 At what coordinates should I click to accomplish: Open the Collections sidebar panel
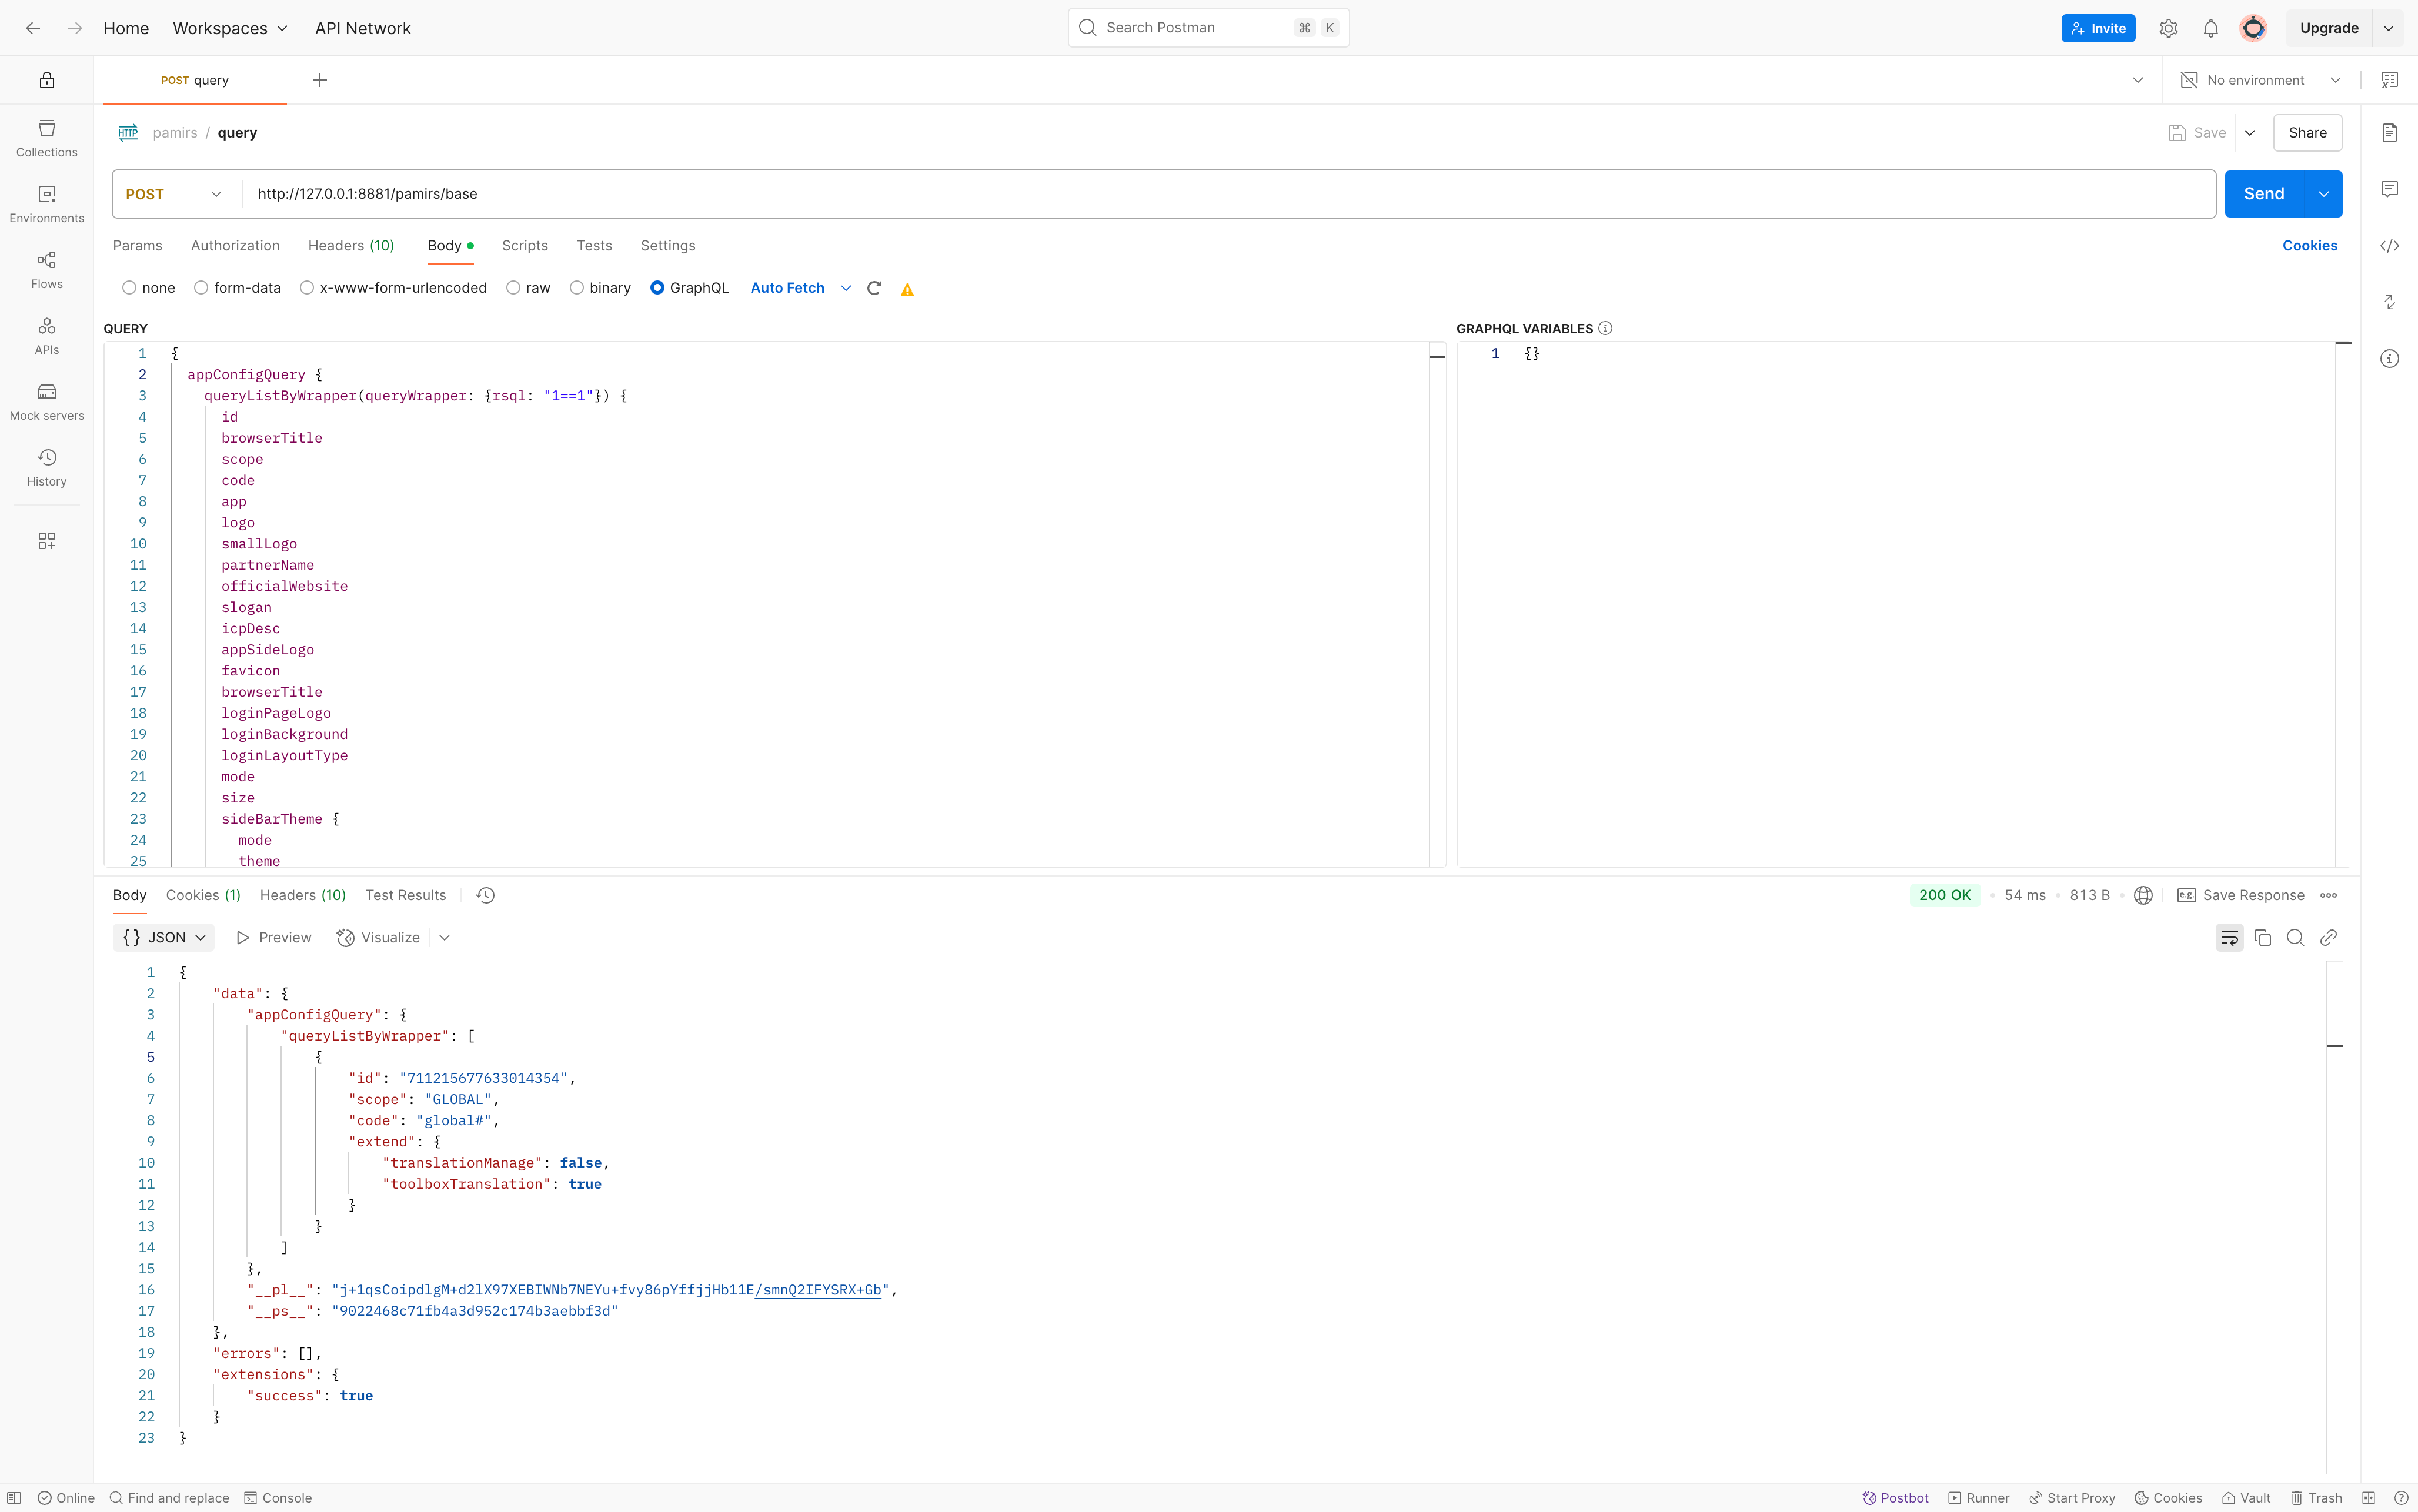[x=46, y=138]
